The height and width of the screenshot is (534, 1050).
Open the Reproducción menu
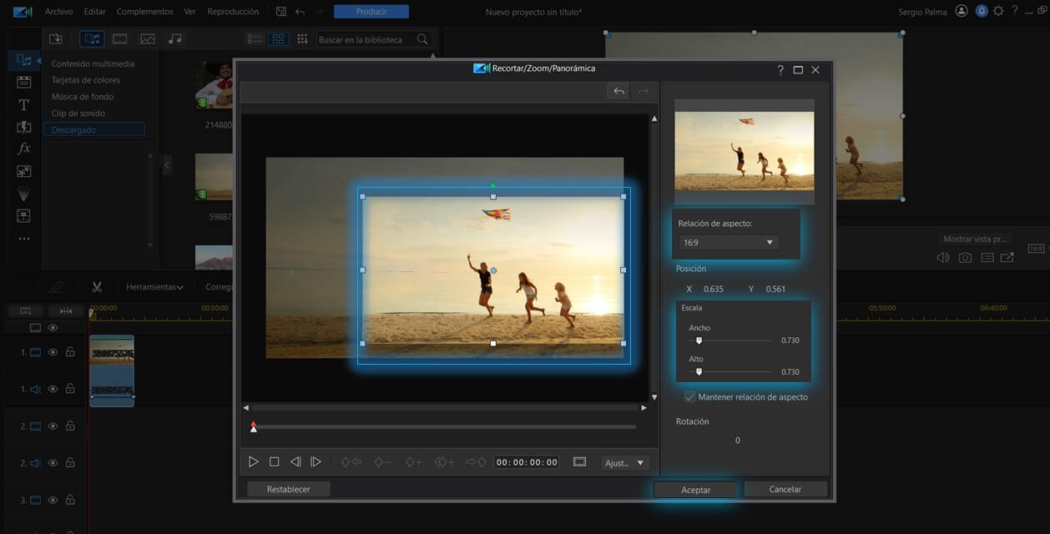(x=233, y=12)
